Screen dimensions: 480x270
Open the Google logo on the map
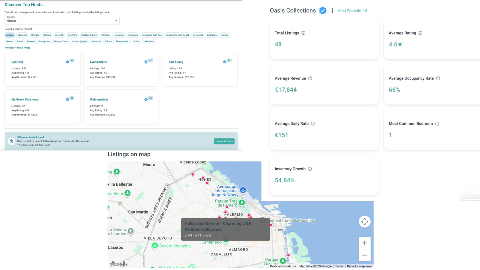119,264
